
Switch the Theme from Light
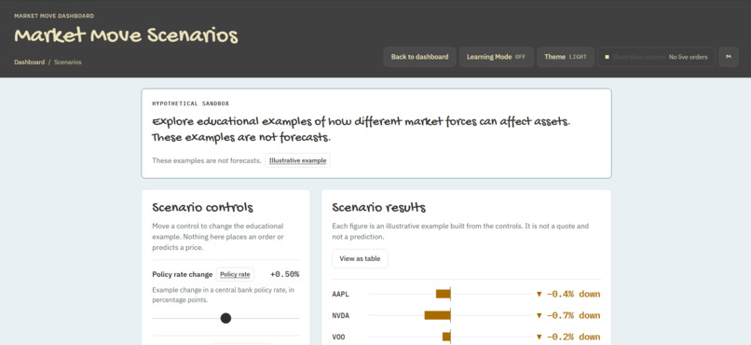click(566, 57)
